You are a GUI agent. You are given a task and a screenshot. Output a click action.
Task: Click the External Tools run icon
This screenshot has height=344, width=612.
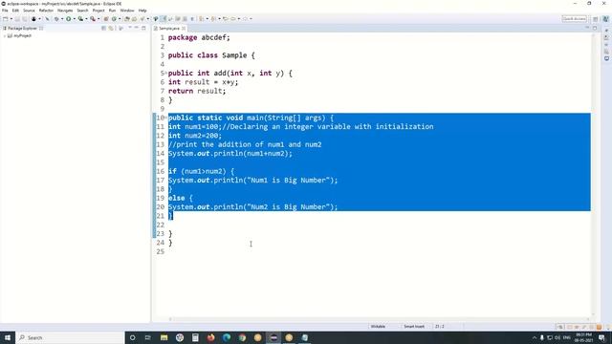coord(93,19)
